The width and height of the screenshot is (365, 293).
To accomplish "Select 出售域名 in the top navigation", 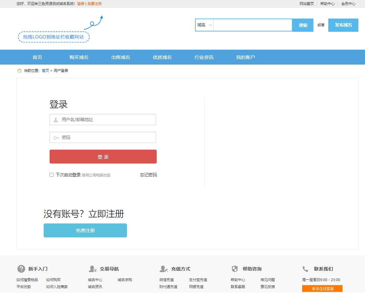I will point(121,57).
